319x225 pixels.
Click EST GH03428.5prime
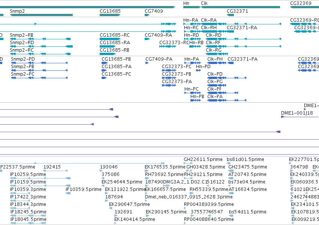tap(206, 167)
